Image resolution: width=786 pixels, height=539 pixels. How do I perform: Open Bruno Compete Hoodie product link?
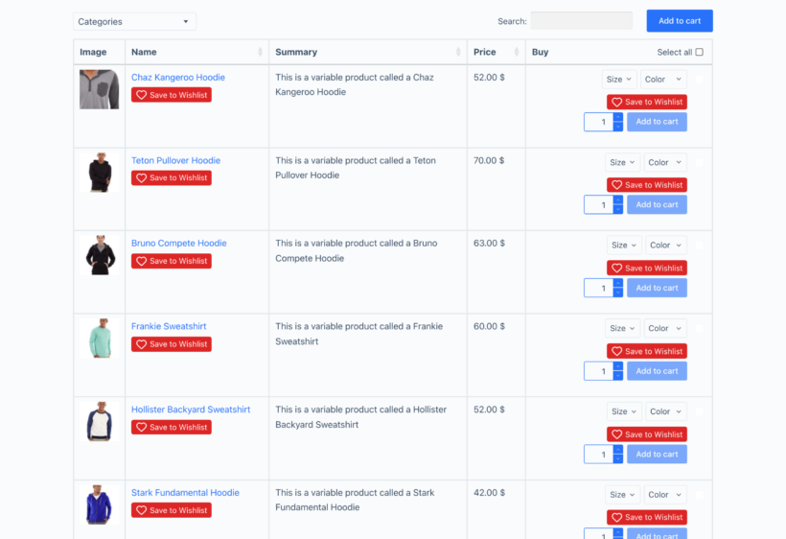click(179, 244)
